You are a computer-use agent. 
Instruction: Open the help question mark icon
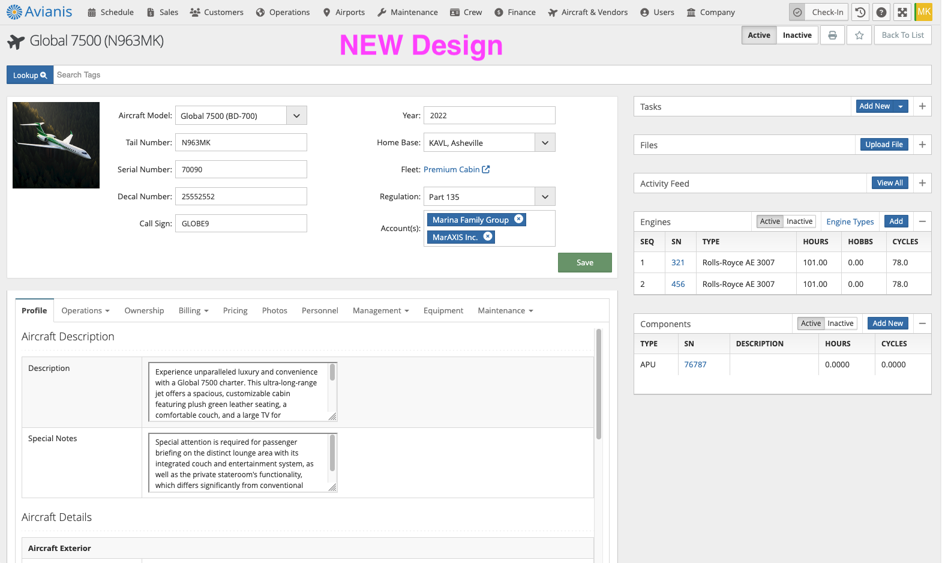click(881, 12)
